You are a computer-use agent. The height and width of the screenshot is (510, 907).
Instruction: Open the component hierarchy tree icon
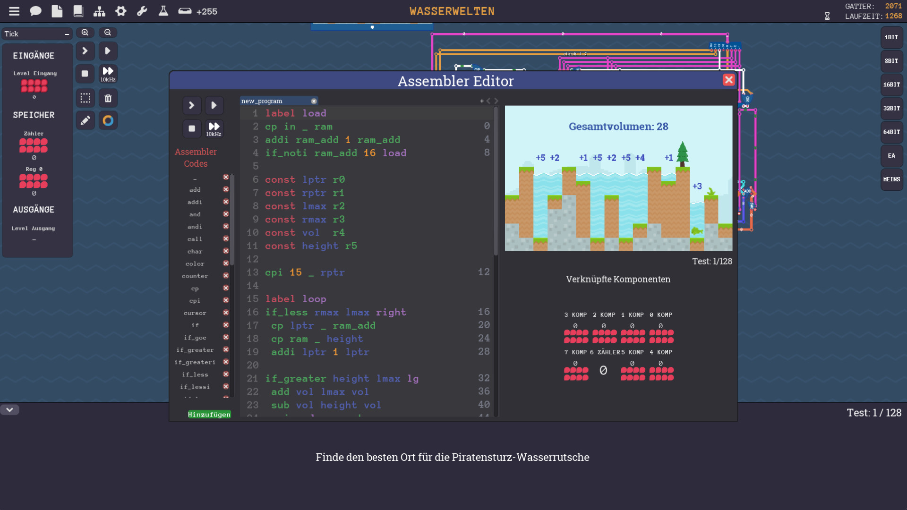[x=99, y=11]
